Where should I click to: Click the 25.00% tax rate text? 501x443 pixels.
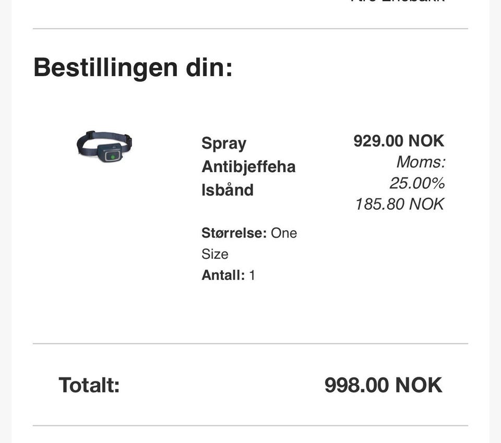416,183
